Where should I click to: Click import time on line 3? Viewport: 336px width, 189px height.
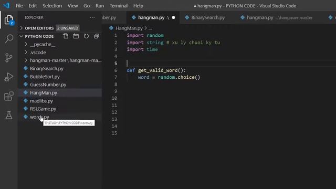point(142,49)
